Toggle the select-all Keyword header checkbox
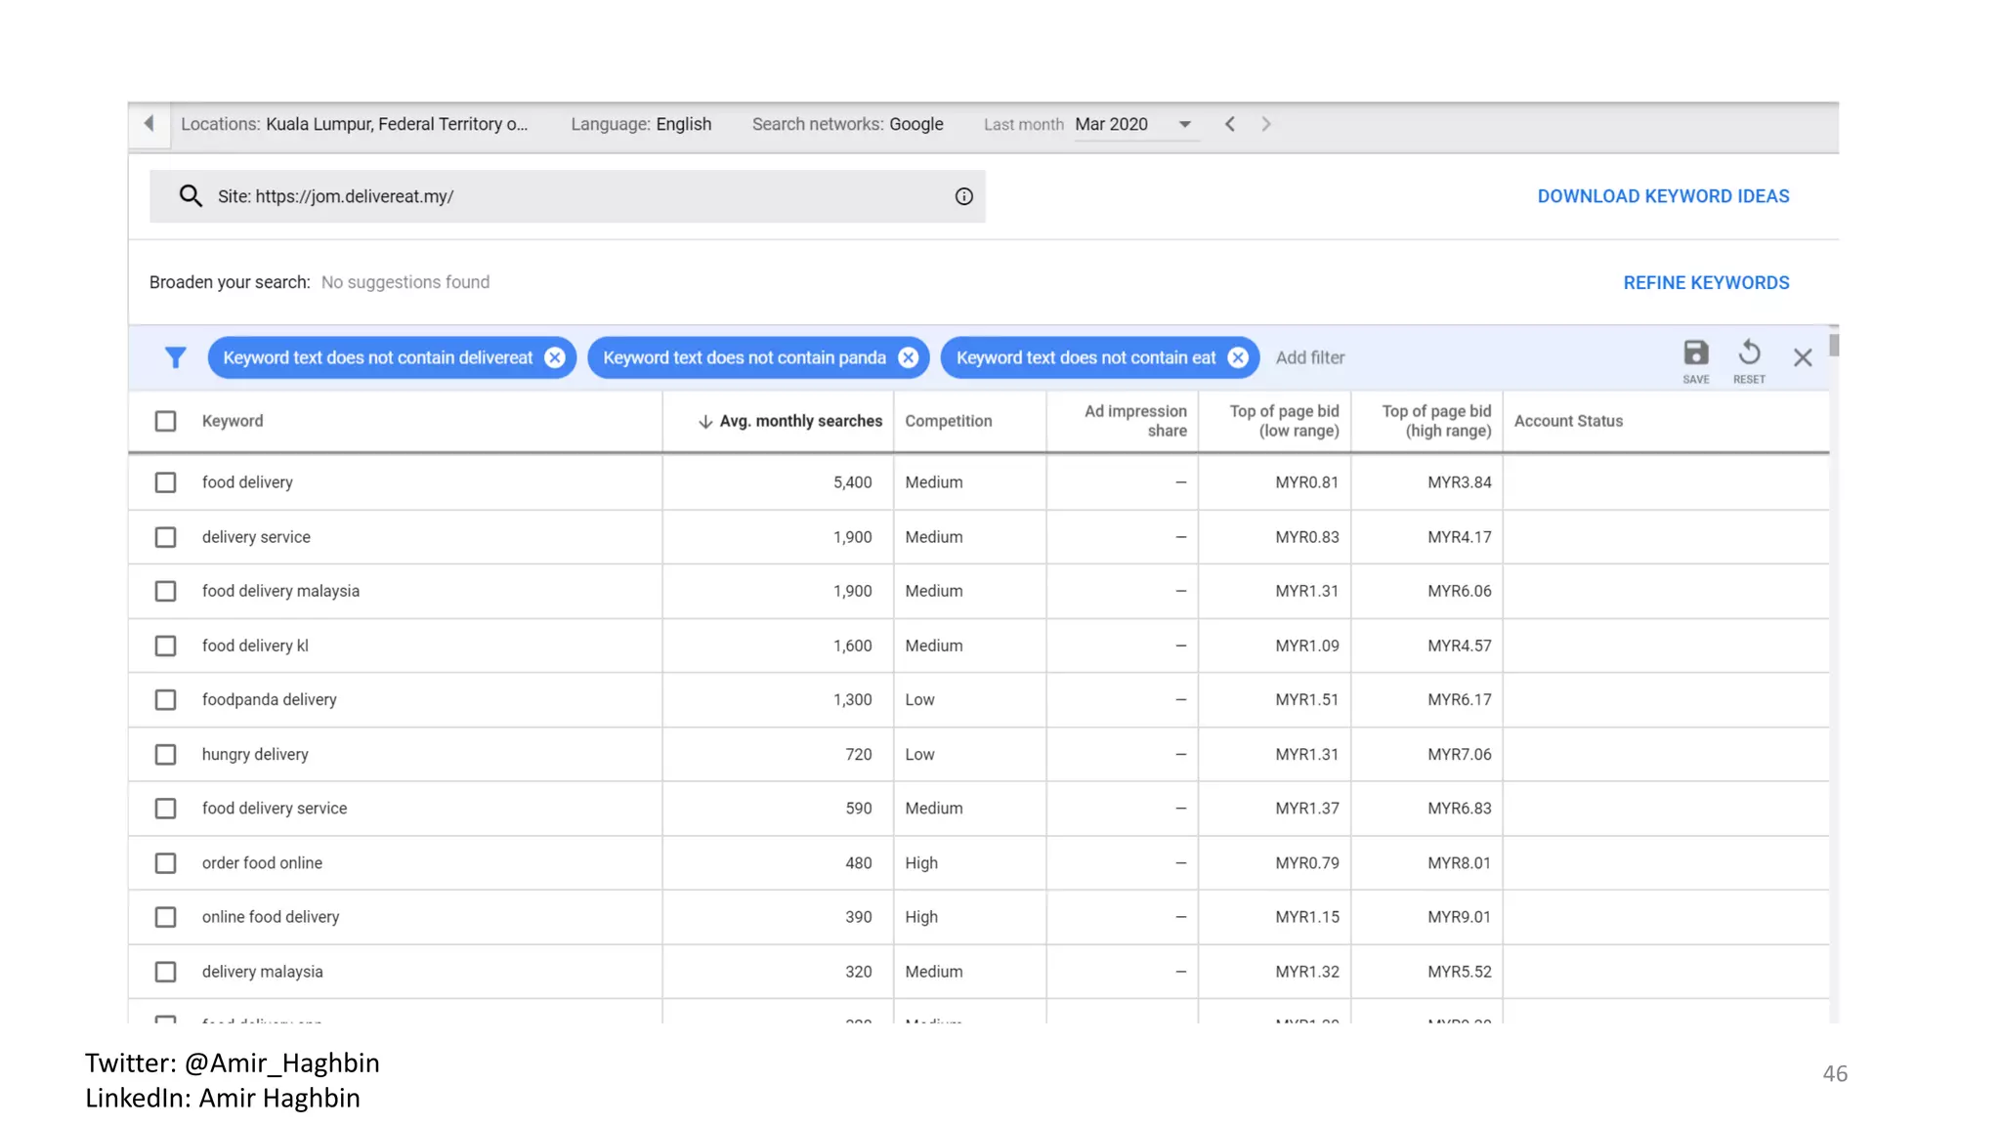 pos(165,421)
